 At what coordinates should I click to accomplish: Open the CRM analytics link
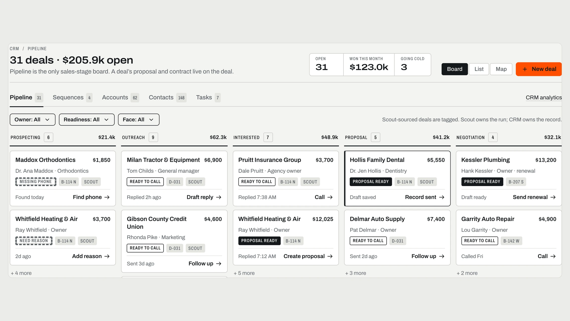tap(544, 98)
